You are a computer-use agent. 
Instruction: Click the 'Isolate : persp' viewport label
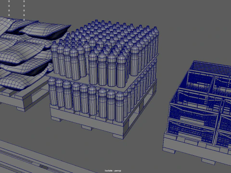tap(113, 171)
